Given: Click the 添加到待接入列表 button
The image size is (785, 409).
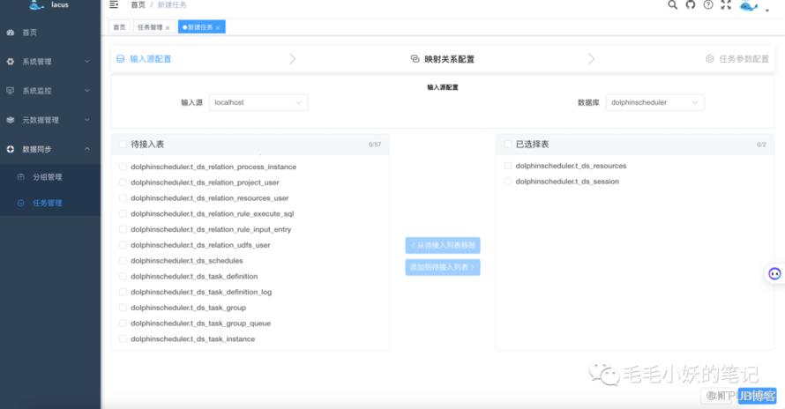Looking at the screenshot, I should [443, 267].
